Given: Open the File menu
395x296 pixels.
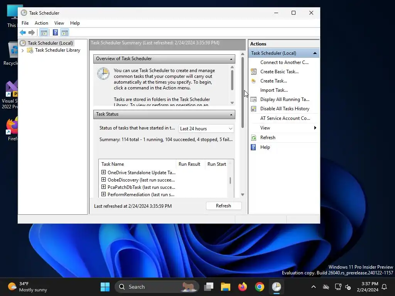Looking at the screenshot, I should click(25, 23).
